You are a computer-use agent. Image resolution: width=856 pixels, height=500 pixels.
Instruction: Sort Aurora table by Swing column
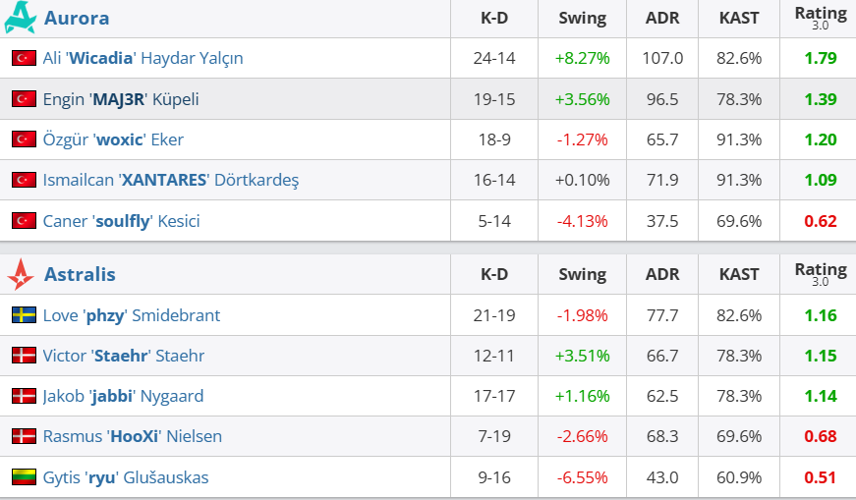point(582,18)
